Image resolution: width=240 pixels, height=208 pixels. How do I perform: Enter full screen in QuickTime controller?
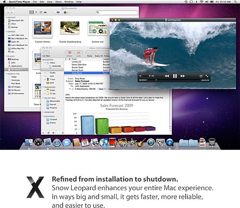(207, 76)
